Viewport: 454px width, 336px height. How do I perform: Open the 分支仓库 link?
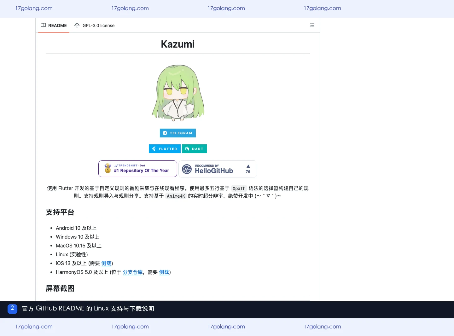pyautogui.click(x=133, y=272)
